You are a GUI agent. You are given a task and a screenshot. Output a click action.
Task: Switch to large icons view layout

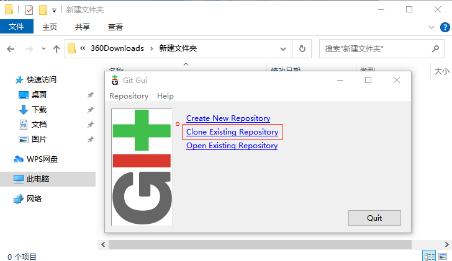tap(443, 256)
